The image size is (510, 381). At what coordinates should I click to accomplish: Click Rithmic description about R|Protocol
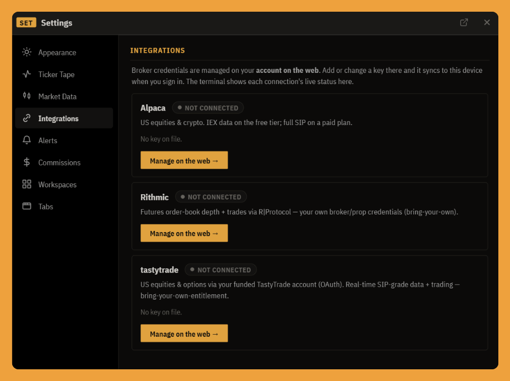pos(299,212)
